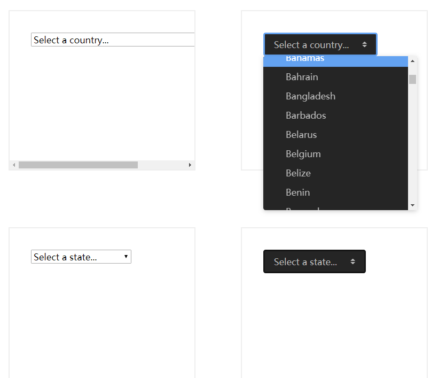431x378 pixels.
Task: Click the small triangle arrow on native state select
Action: pos(126,257)
